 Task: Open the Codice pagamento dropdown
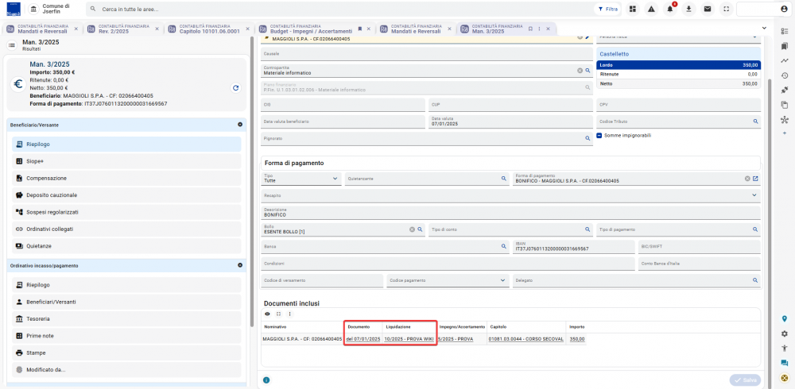[x=448, y=280]
